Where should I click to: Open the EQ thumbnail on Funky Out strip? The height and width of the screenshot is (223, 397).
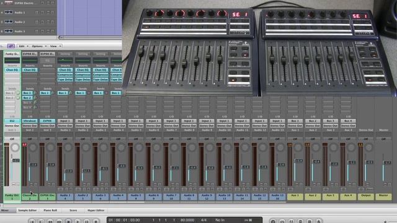(12, 61)
